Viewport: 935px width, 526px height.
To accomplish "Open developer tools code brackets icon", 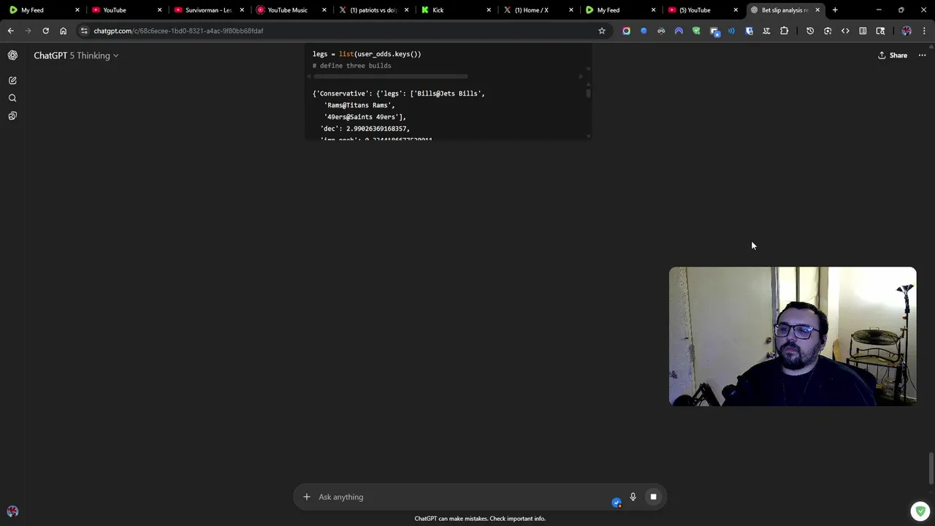I will point(845,31).
